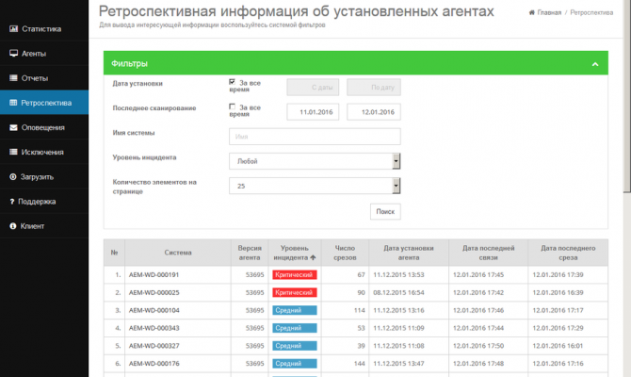The width and height of the screenshot is (631, 377).
Task: Click the disabled По дату installation field
Action: tap(374, 87)
